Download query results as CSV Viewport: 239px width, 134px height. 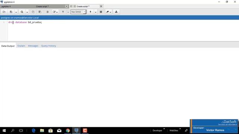116,12
